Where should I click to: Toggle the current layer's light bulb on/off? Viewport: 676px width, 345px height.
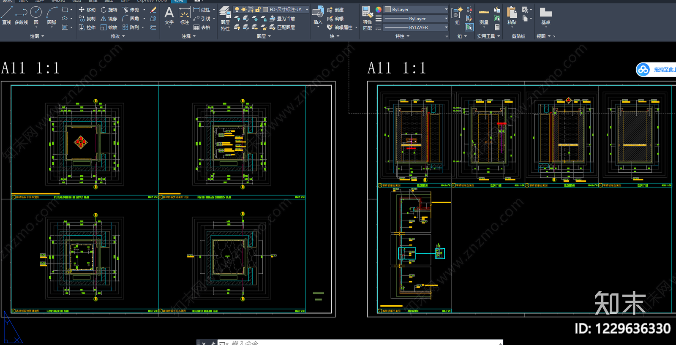pos(237,9)
